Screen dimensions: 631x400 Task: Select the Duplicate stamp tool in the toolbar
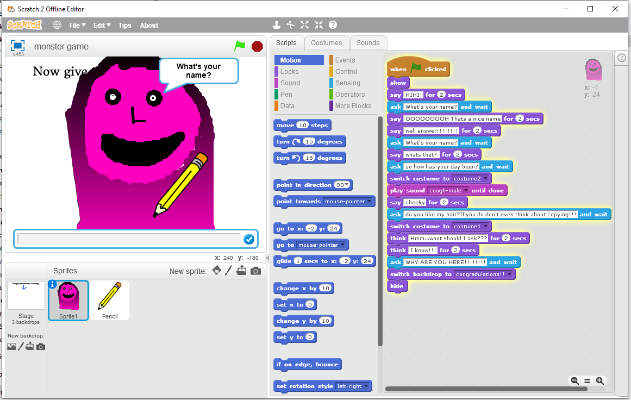click(277, 25)
